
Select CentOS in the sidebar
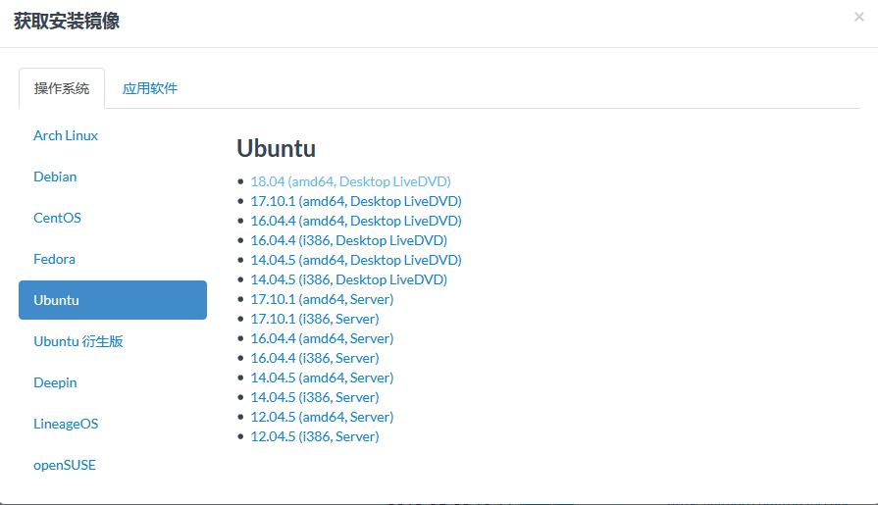[x=57, y=218]
